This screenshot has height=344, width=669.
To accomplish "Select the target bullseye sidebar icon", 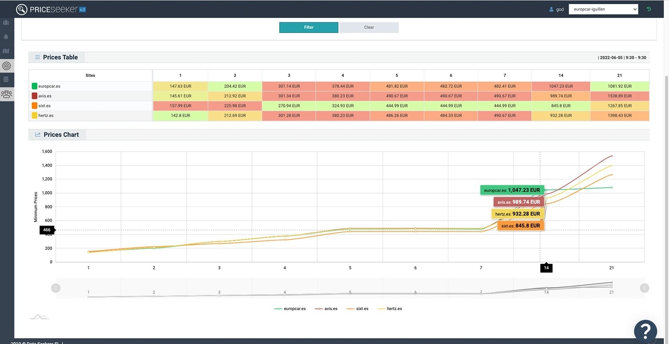I will pyautogui.click(x=6, y=66).
